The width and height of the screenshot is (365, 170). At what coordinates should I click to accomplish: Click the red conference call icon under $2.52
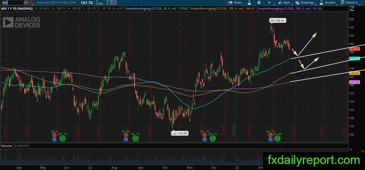[126, 135]
